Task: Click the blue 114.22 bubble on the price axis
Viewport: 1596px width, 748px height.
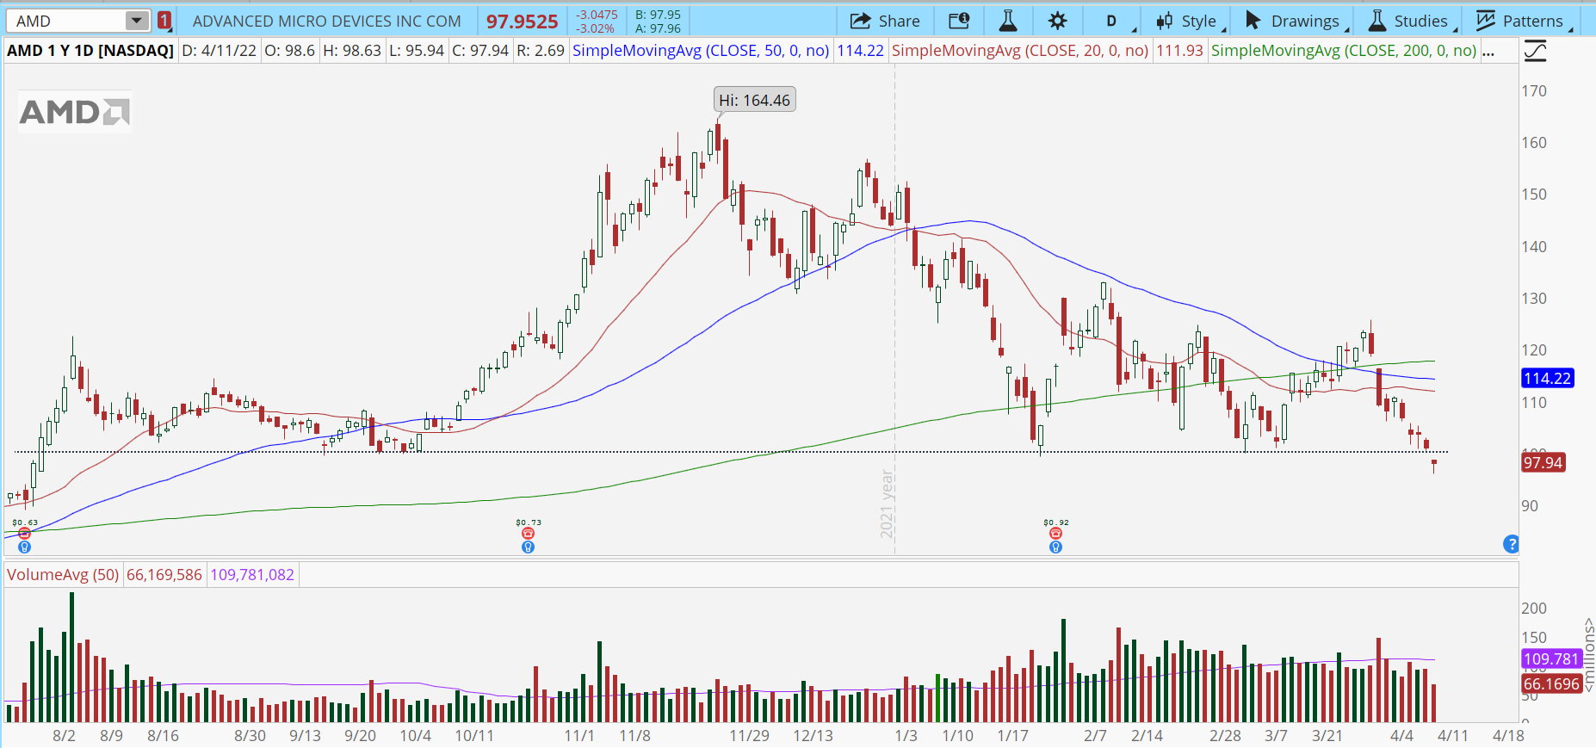Action: [x=1548, y=378]
